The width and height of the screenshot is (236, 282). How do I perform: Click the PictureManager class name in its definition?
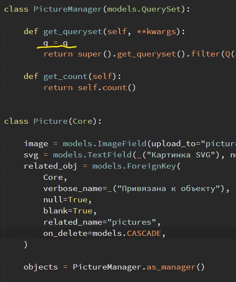point(68,9)
